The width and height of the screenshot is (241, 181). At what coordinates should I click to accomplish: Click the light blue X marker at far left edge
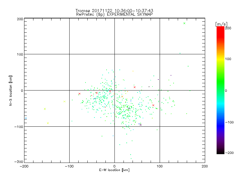point(26,118)
